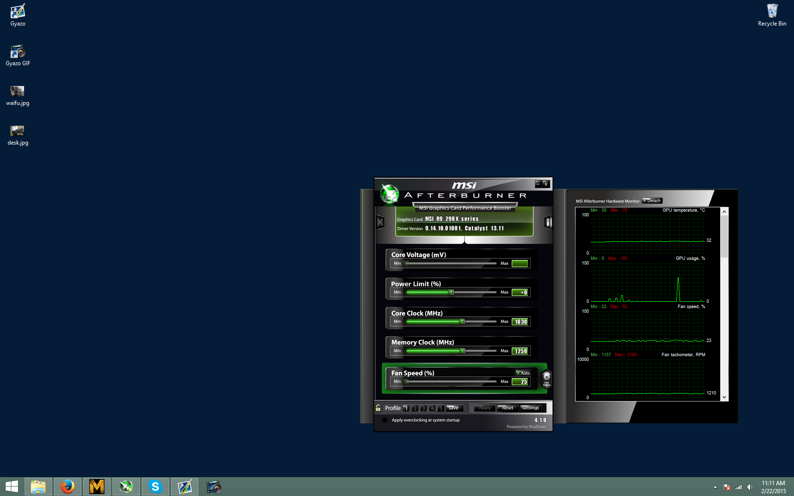
Task: Open Firefox from the taskbar
Action: [68, 487]
